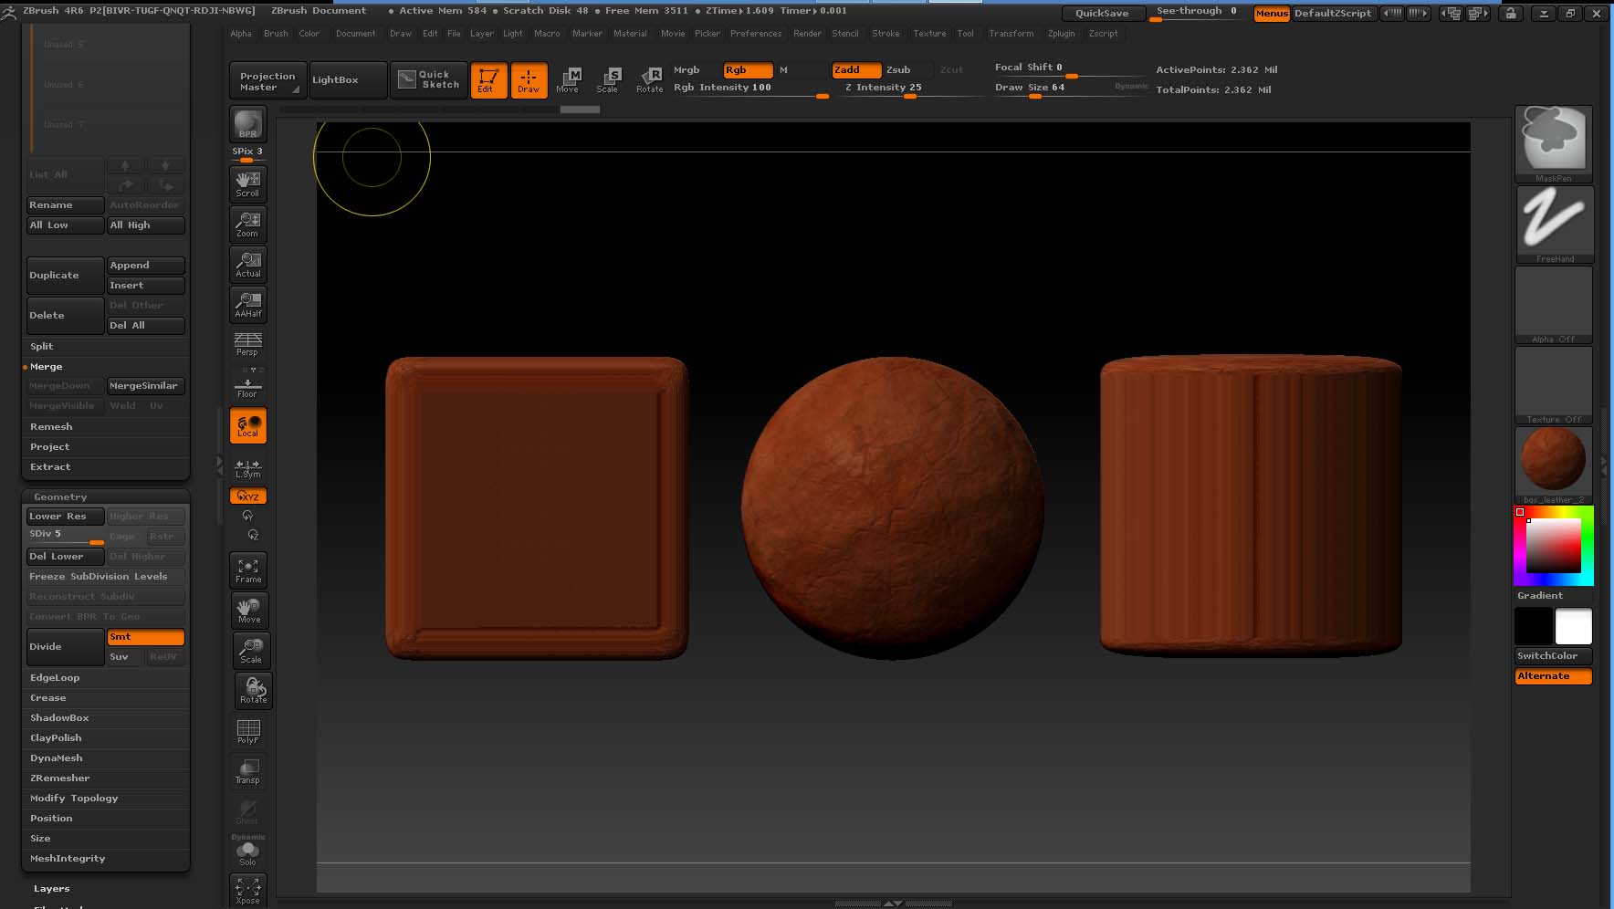Select the FreeHand stroke type
The height and width of the screenshot is (909, 1614).
coord(1553,222)
